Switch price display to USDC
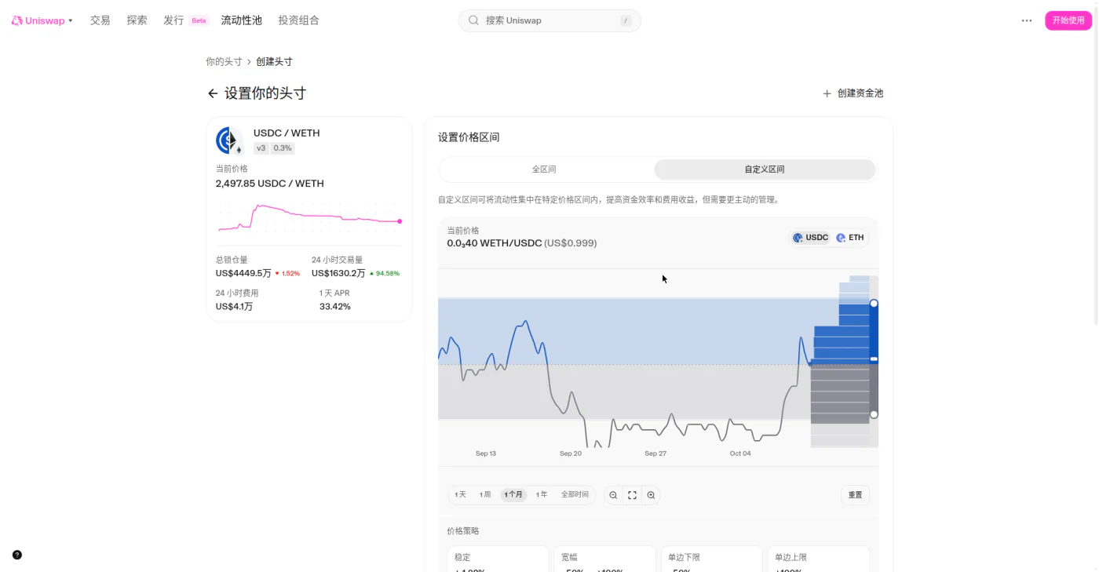Screen dimensions: 1099x572 tap(810, 238)
